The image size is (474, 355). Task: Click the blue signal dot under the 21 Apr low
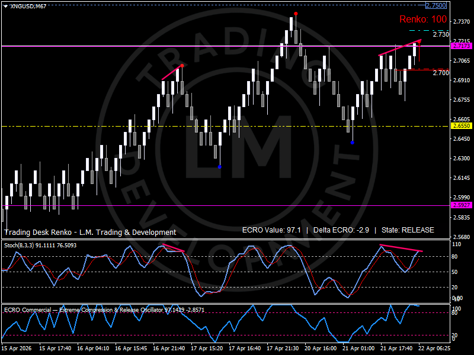pyautogui.click(x=352, y=143)
